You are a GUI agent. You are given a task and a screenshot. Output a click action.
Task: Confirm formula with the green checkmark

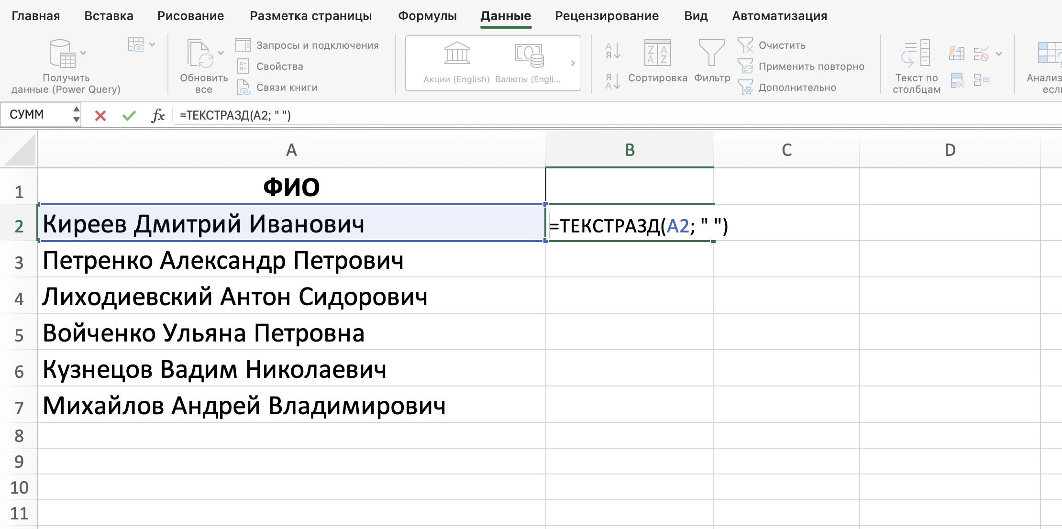click(128, 115)
